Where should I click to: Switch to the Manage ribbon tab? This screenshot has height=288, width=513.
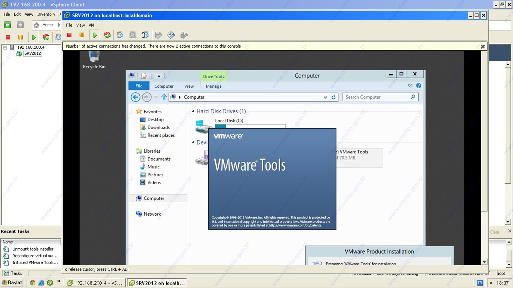pyautogui.click(x=214, y=86)
